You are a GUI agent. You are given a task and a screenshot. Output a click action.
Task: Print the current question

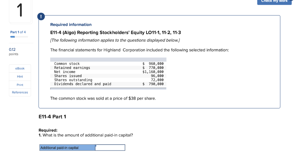coord(20,85)
